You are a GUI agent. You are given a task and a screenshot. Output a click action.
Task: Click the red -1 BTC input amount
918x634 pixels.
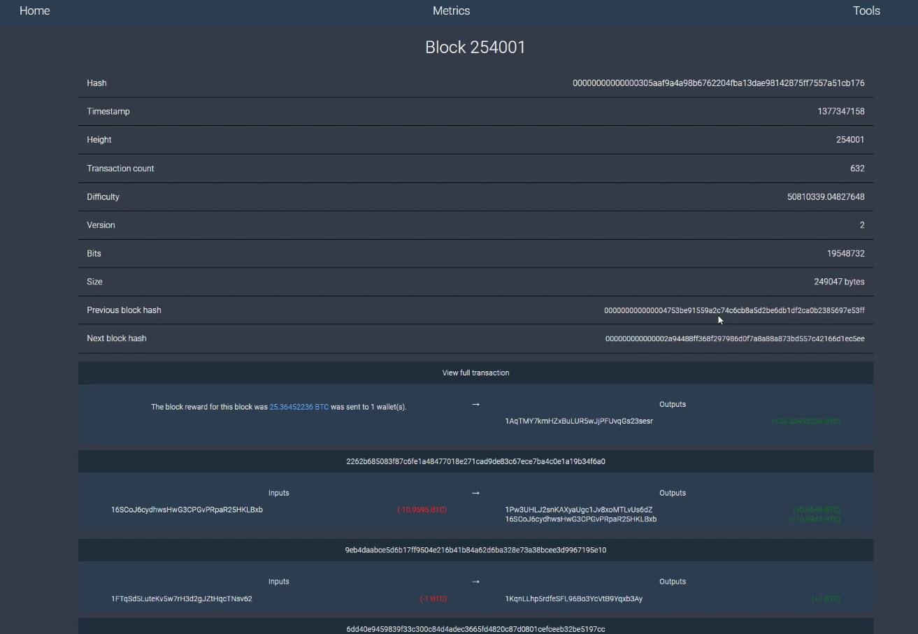pyautogui.click(x=433, y=598)
